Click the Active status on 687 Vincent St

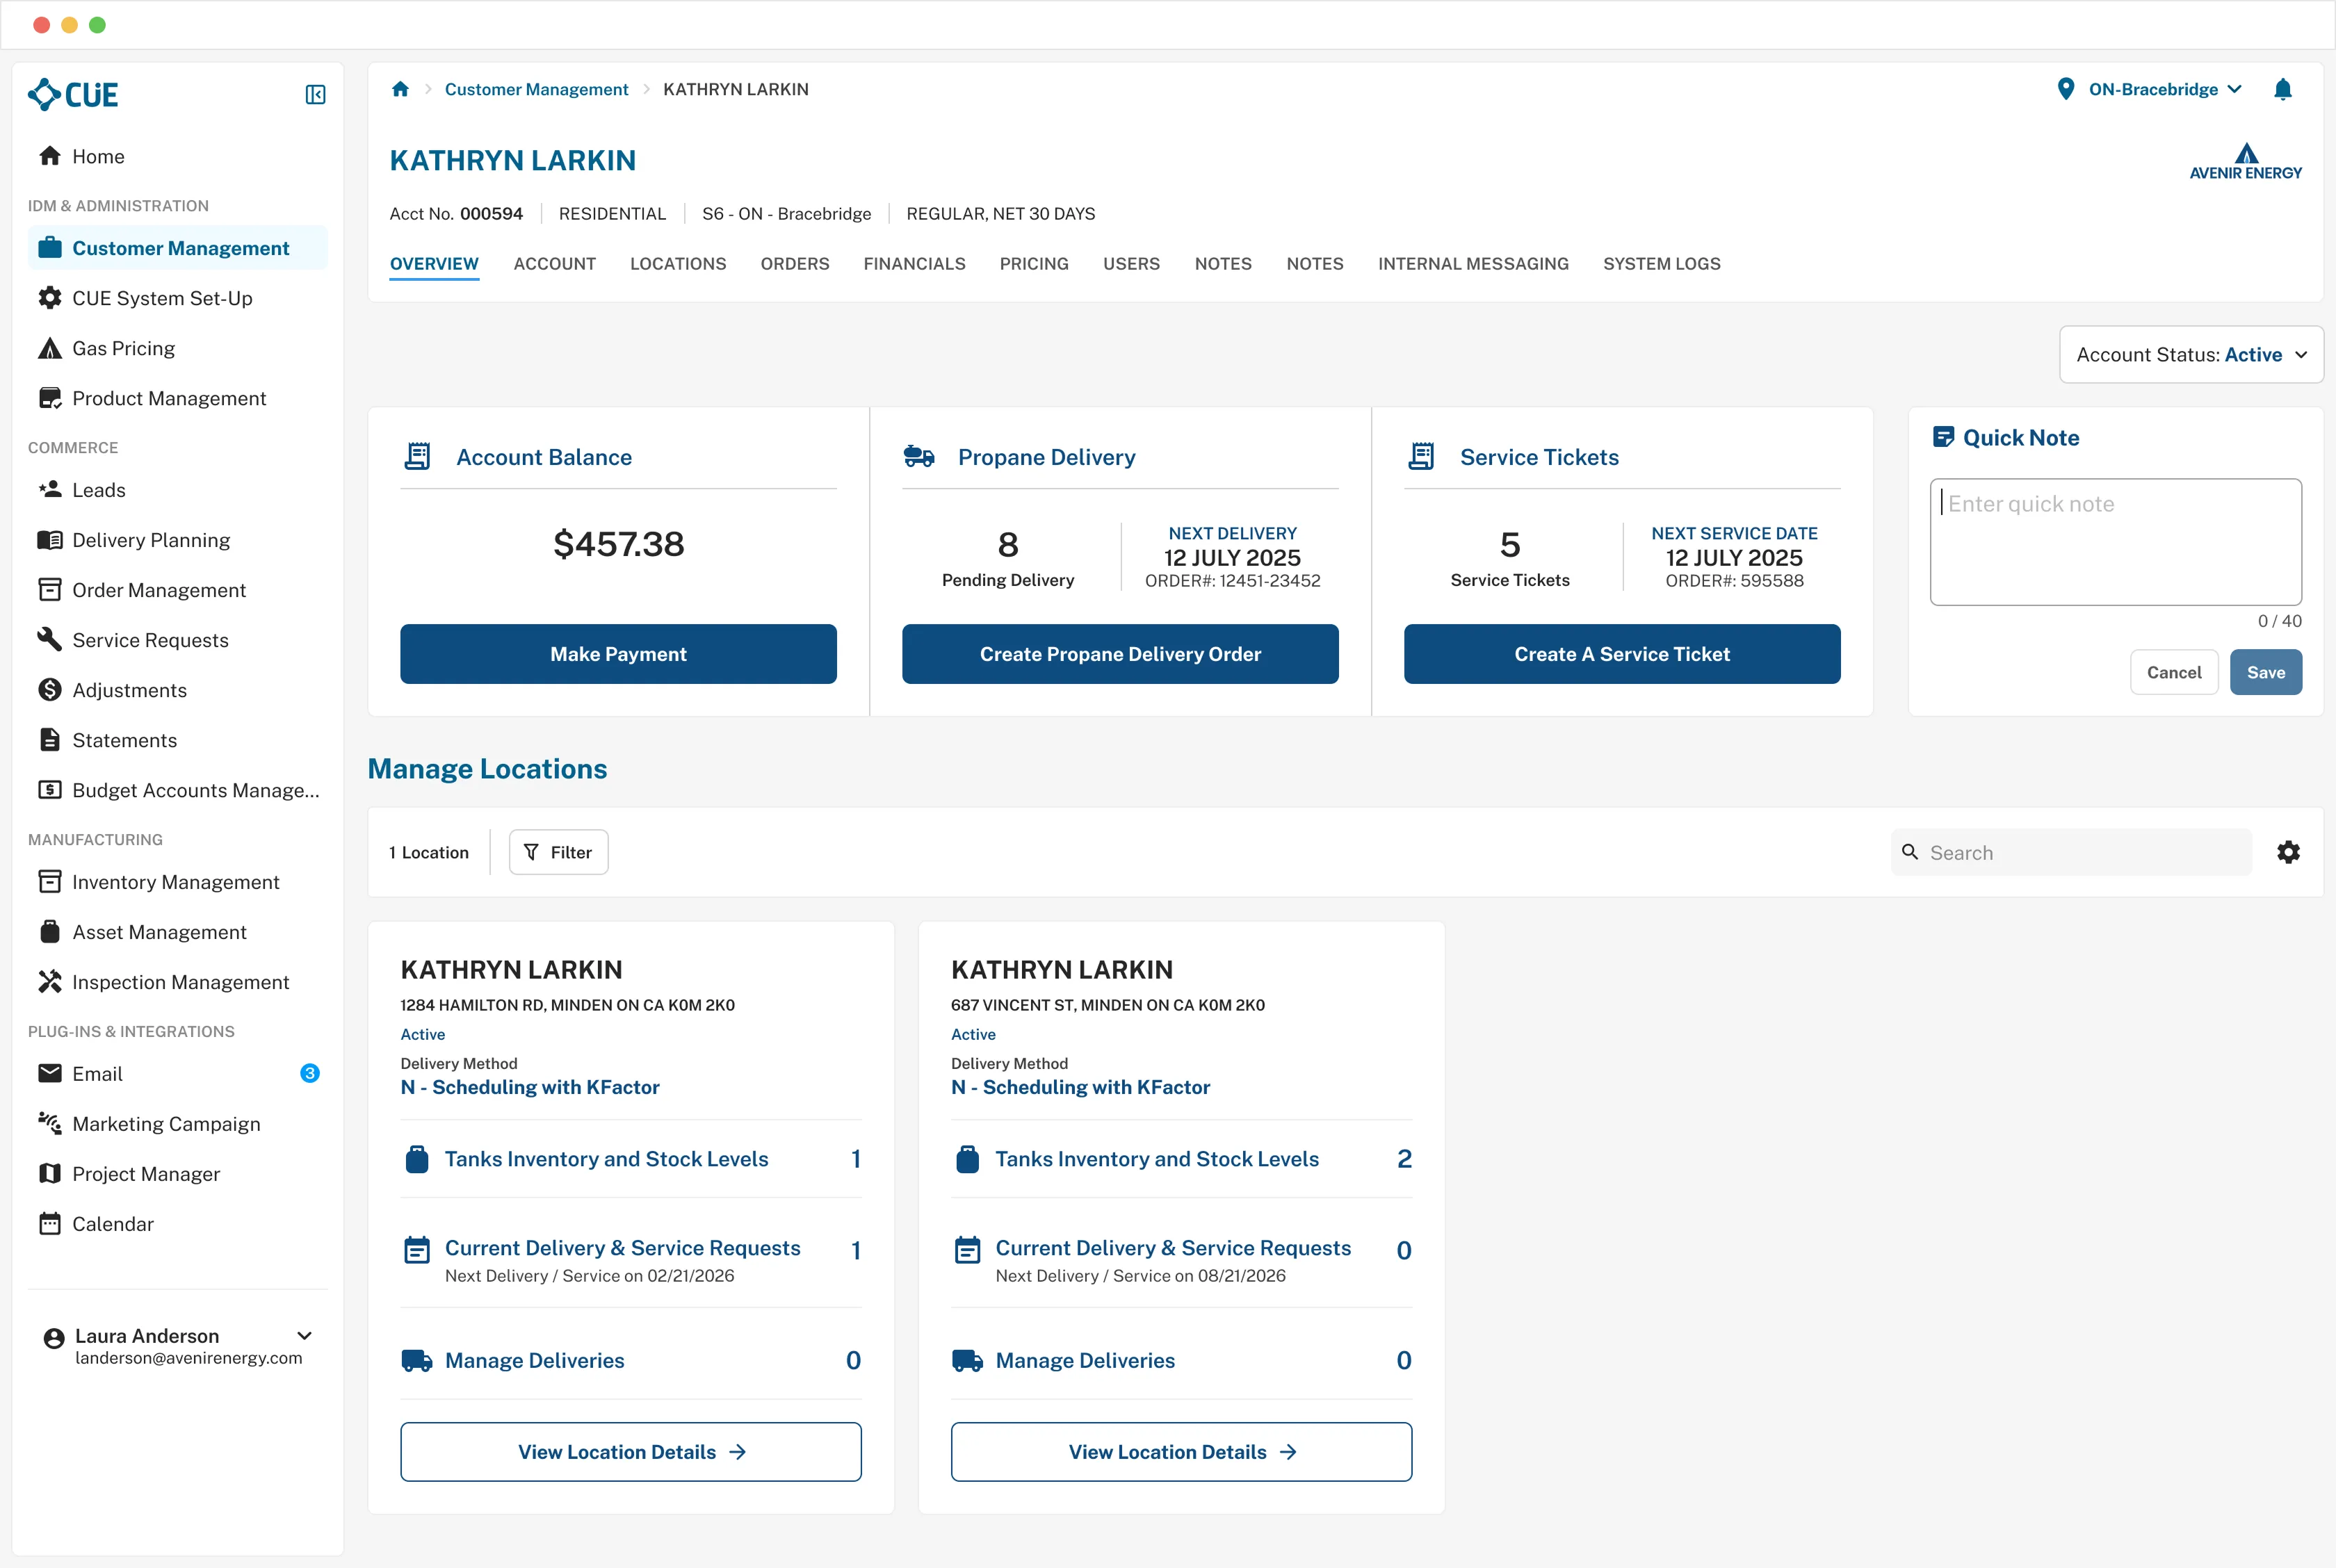[x=973, y=1034]
